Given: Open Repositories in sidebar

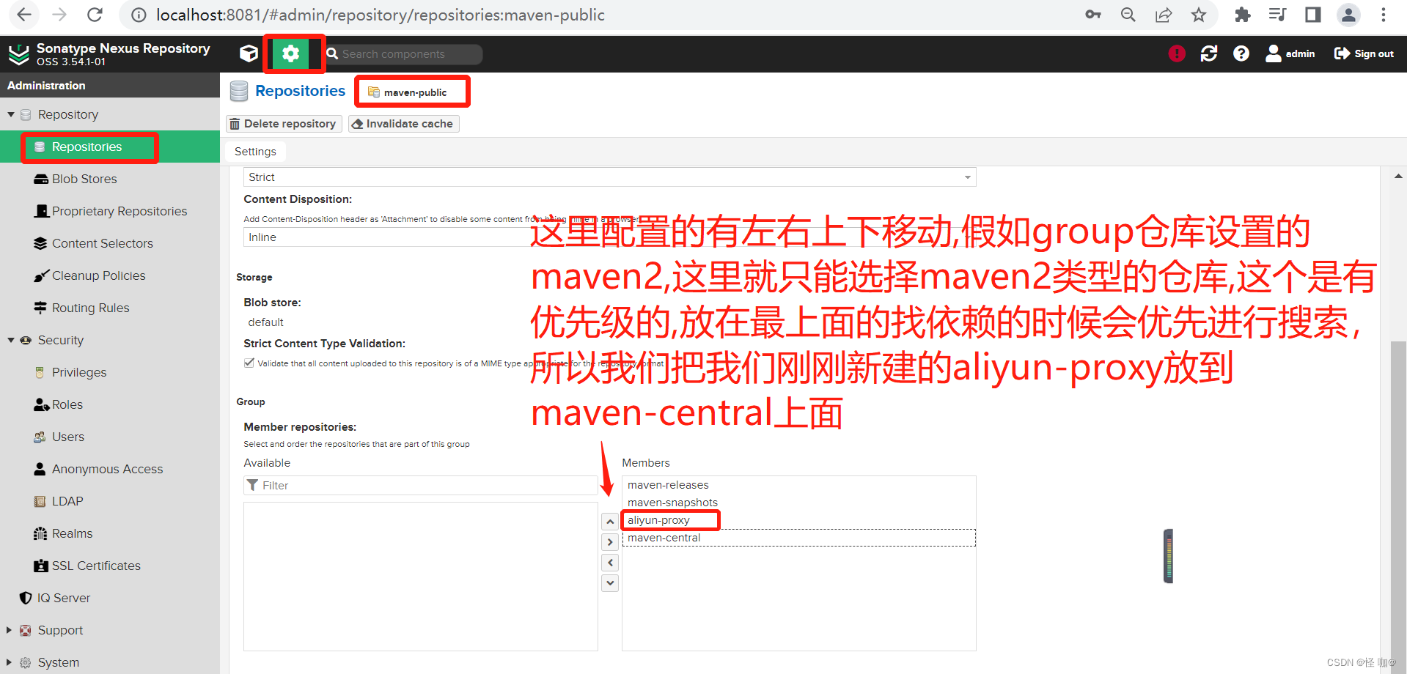Looking at the screenshot, I should tap(110, 147).
